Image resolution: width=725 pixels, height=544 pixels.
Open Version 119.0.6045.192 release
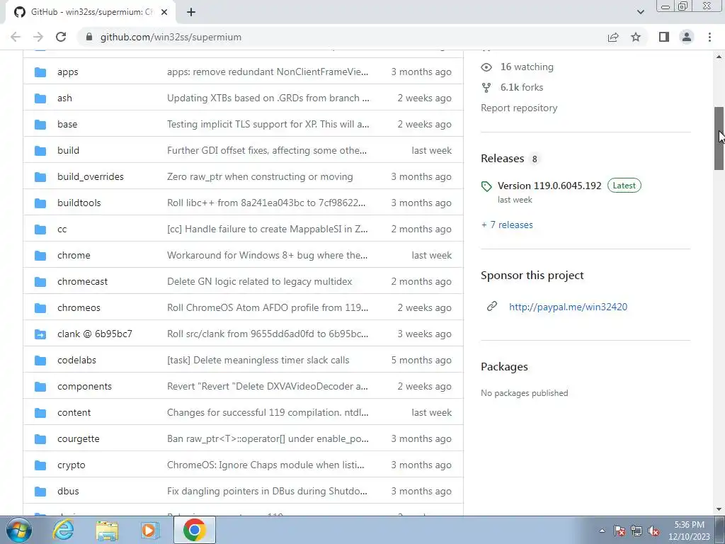[549, 186]
